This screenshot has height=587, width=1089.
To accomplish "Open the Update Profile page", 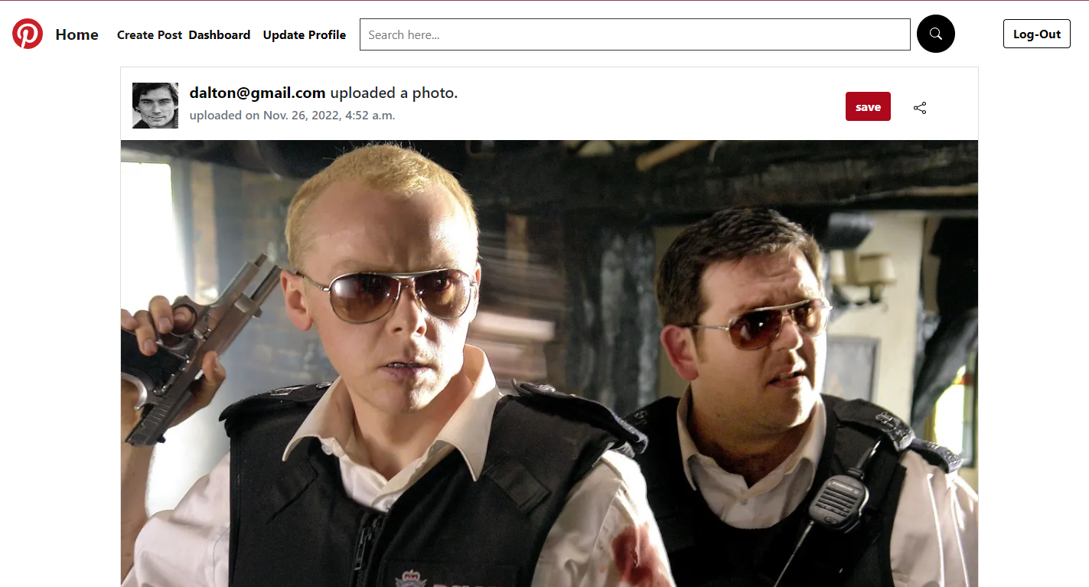I will coord(305,35).
